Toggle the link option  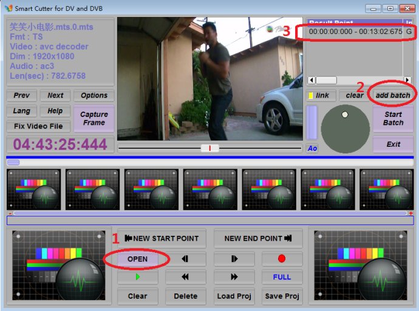(321, 95)
